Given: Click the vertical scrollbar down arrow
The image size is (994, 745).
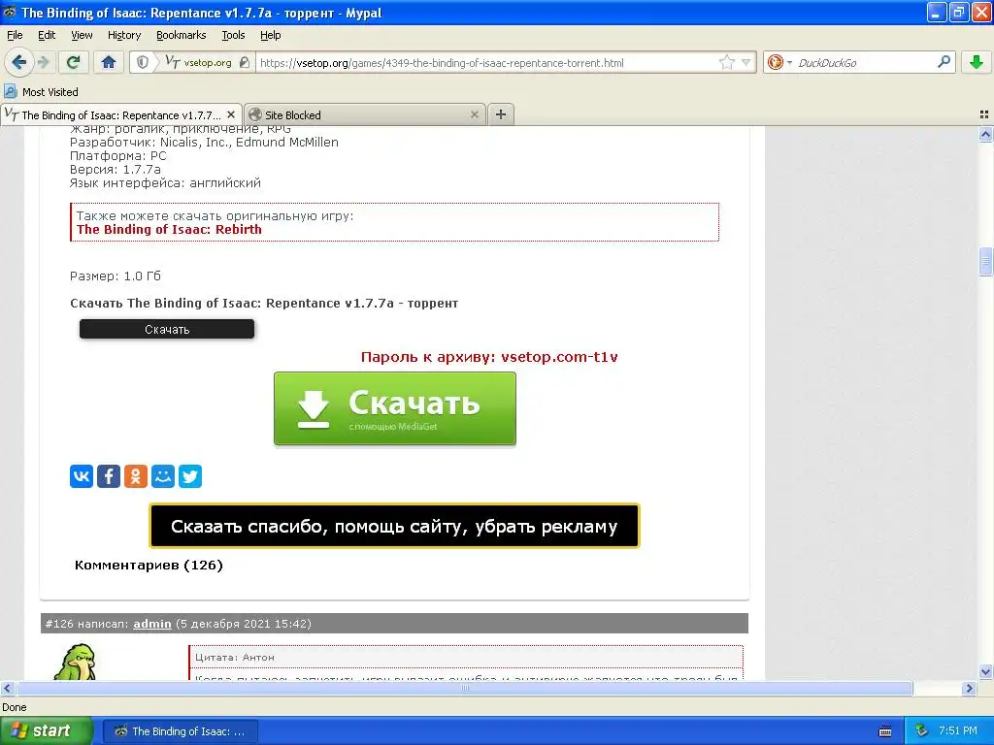Looking at the screenshot, I should click(x=985, y=671).
